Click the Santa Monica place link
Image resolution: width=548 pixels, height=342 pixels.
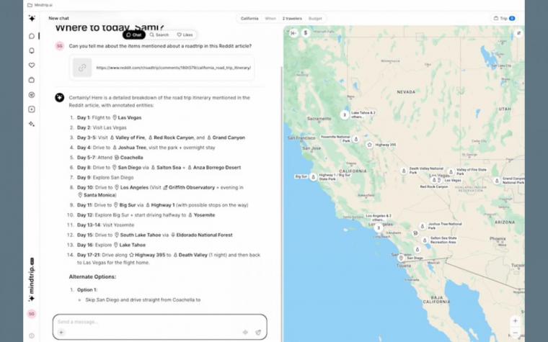pos(97,195)
